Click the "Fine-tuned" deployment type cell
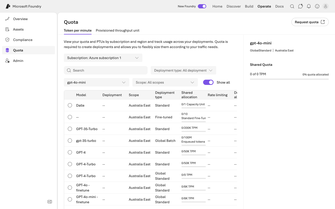Image resolution: width=335 pixels, height=209 pixels. (x=164, y=117)
